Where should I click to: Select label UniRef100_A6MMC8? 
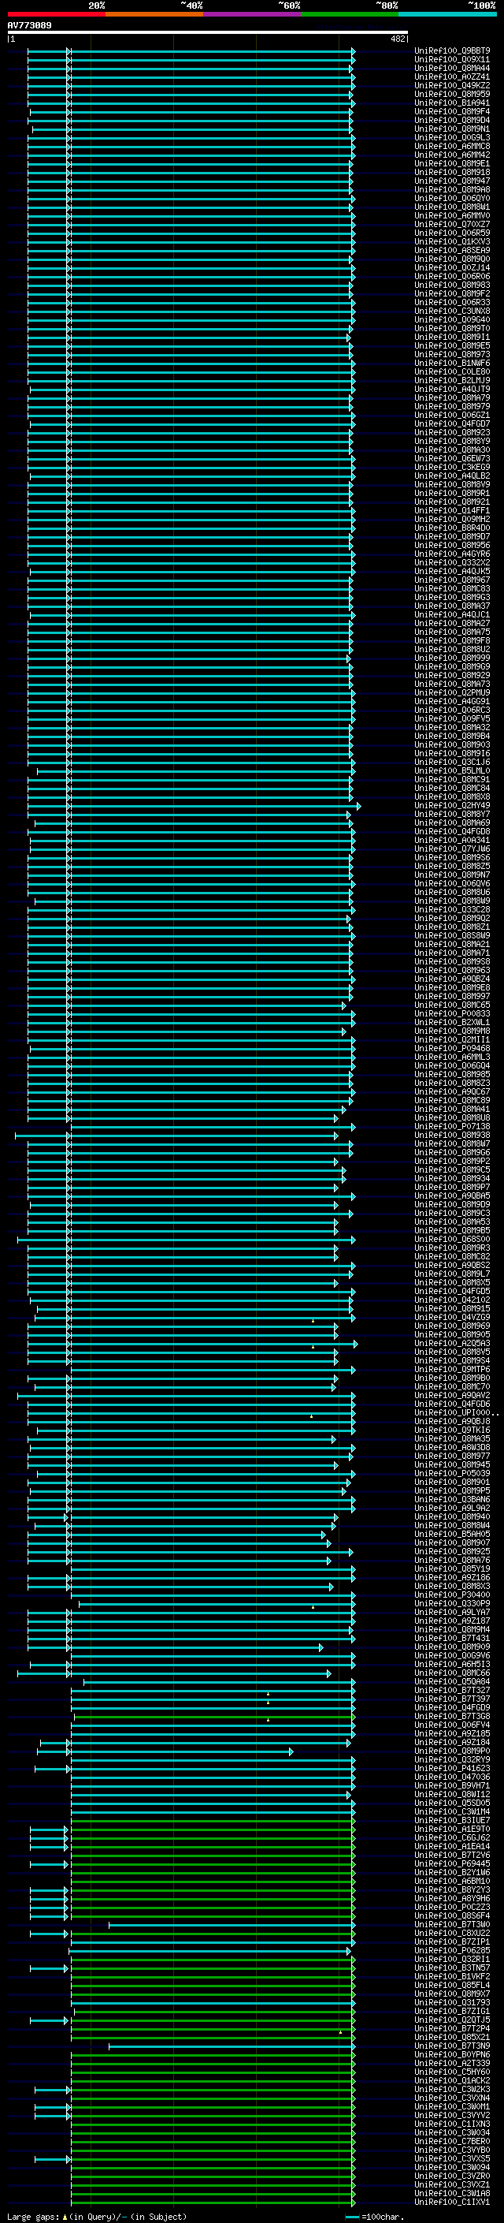[x=452, y=146]
